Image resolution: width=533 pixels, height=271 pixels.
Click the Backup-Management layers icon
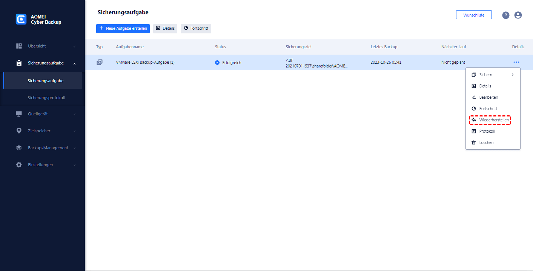pyautogui.click(x=19, y=148)
